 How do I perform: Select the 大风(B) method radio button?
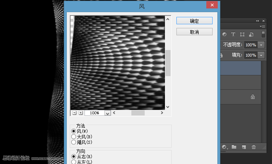point(73,137)
